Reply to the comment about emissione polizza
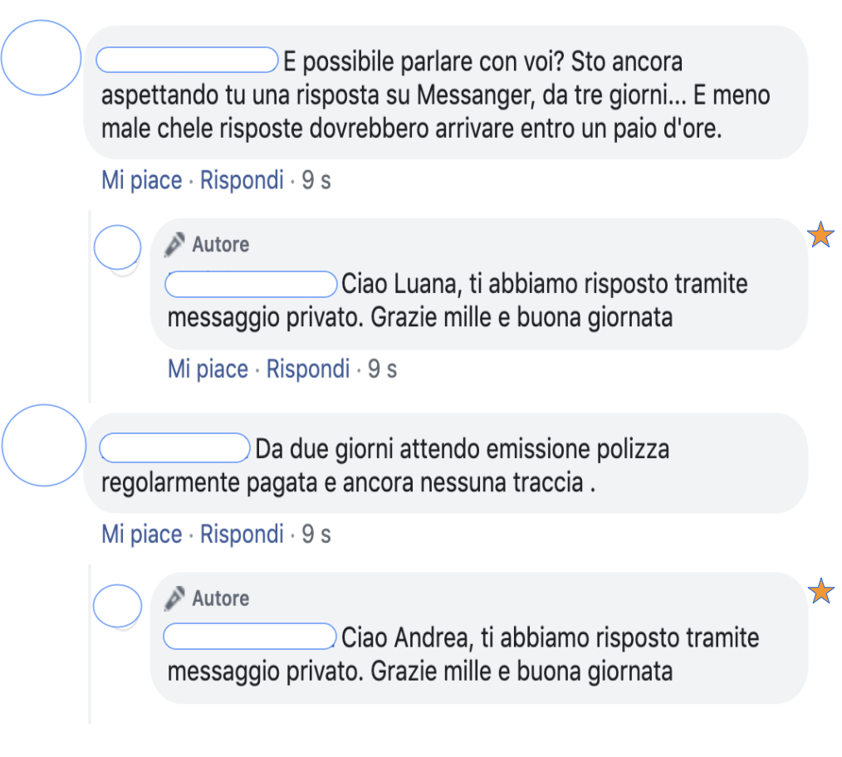 pyautogui.click(x=242, y=535)
